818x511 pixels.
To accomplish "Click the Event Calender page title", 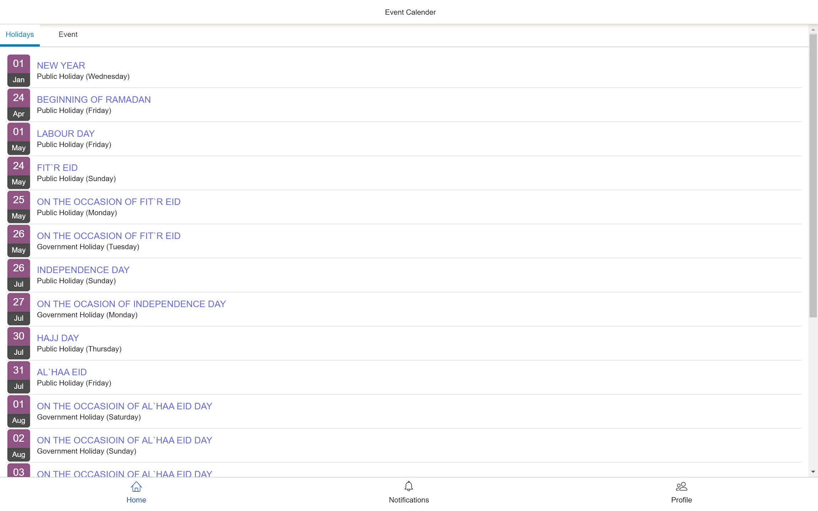I will point(410,12).
